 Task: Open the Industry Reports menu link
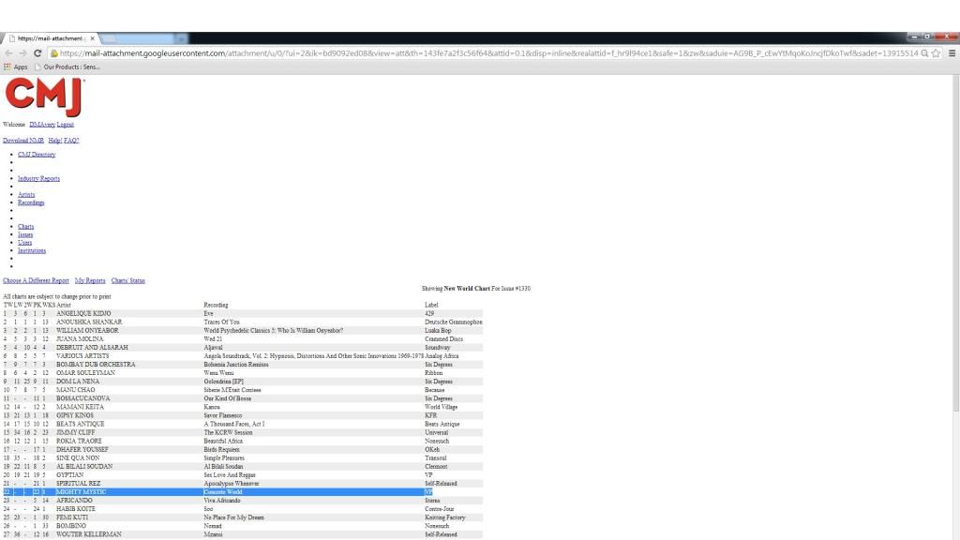click(x=38, y=179)
